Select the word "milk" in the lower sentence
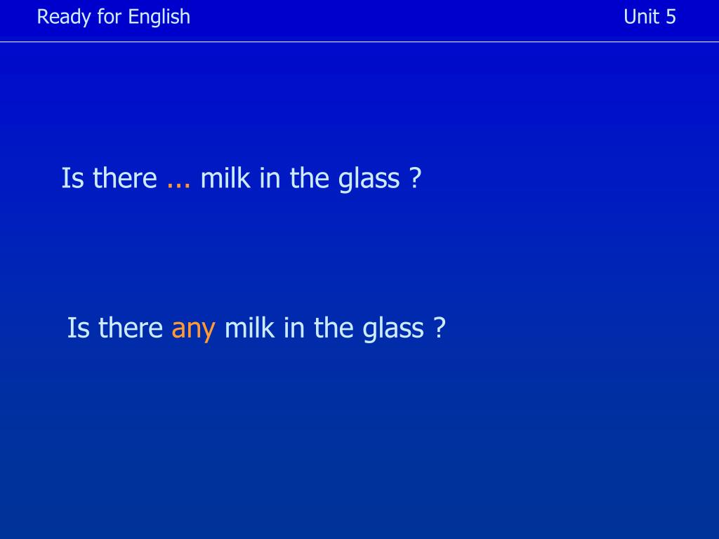This screenshot has height=539, width=719. pos(249,328)
